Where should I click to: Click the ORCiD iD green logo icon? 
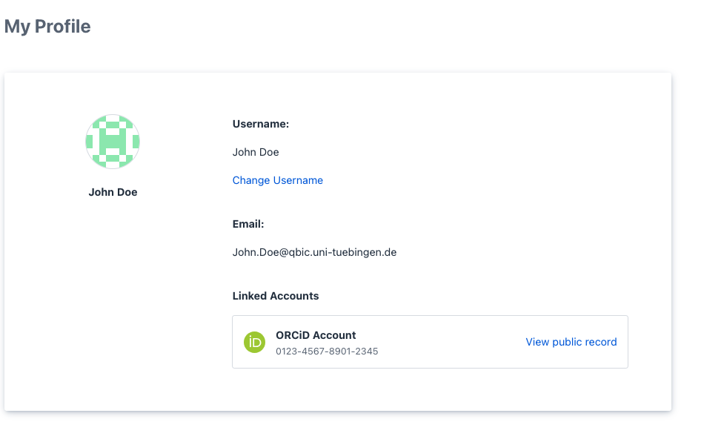tap(254, 342)
